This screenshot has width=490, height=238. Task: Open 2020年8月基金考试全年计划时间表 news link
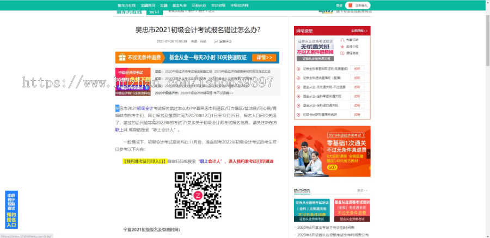(326, 228)
